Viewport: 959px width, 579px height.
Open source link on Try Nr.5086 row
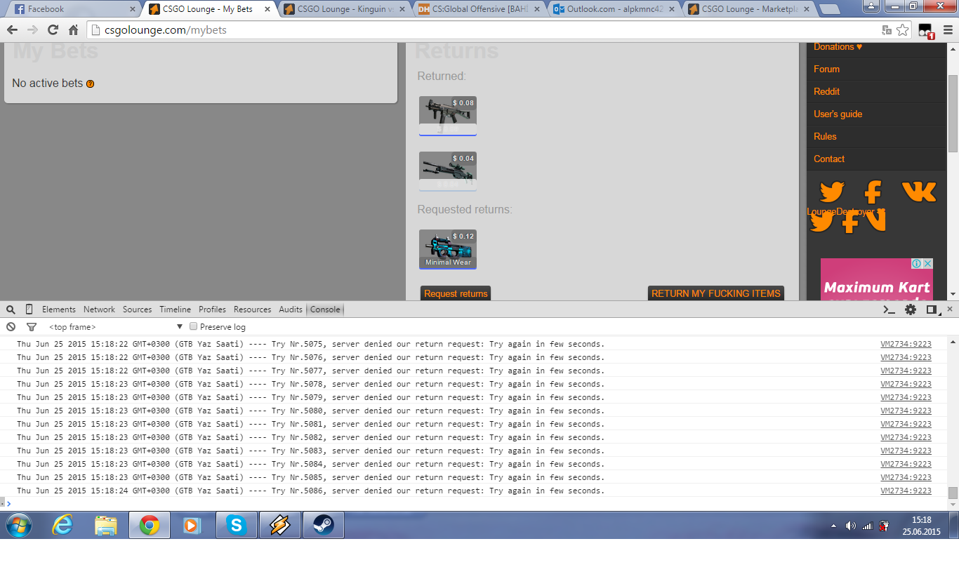pos(906,491)
